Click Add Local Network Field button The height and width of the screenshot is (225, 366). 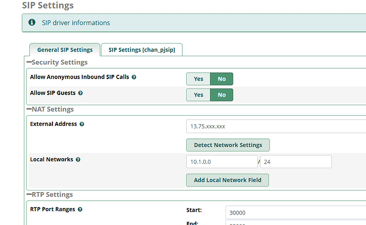point(228,180)
